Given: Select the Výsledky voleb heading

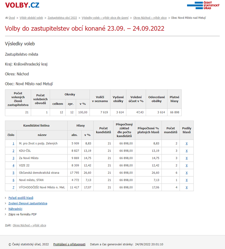Looking at the screenshot, I should tap(20, 44).
